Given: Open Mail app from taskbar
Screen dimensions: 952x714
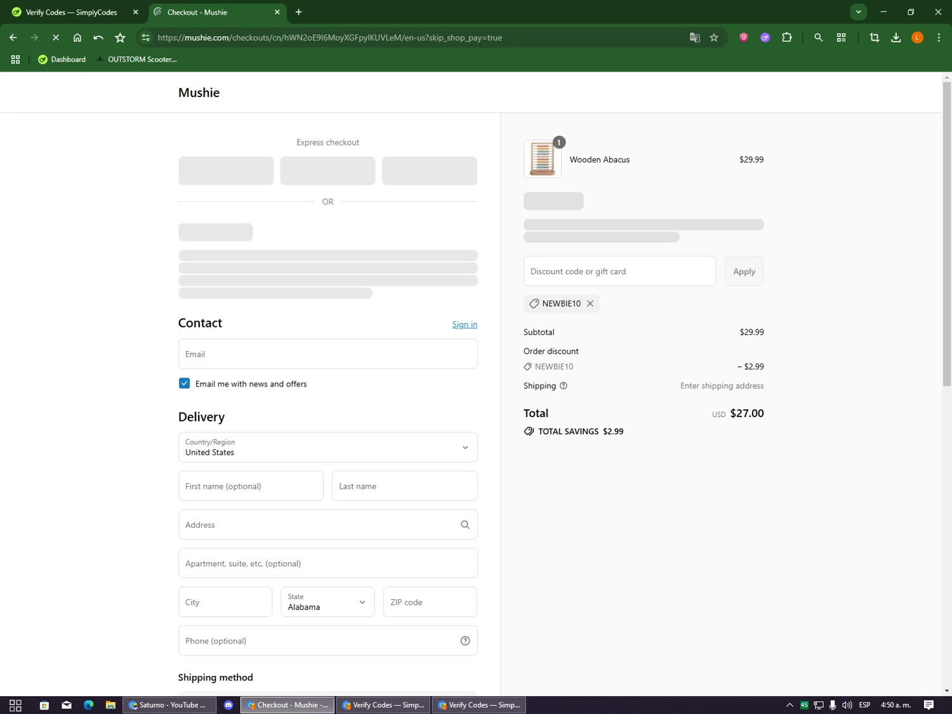Looking at the screenshot, I should click(x=67, y=705).
